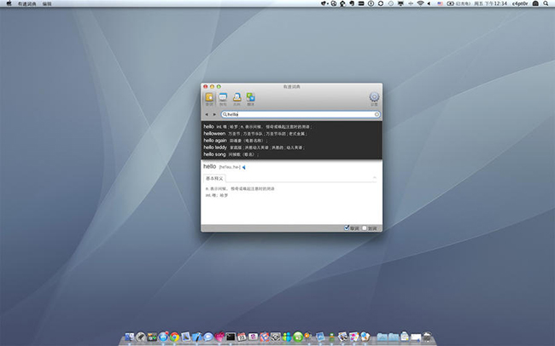The image size is (555, 346).
Task: Open the MSN Messenger Dock icon
Action: click(x=287, y=337)
